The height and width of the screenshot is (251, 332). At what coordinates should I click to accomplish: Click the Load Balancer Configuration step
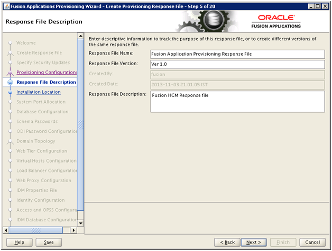(47, 171)
